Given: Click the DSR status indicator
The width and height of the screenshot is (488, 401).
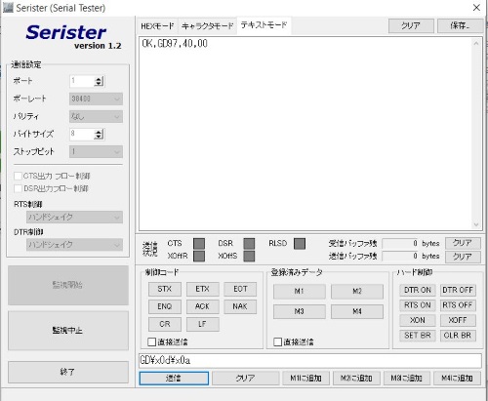Looking at the screenshot, I should click(249, 244).
